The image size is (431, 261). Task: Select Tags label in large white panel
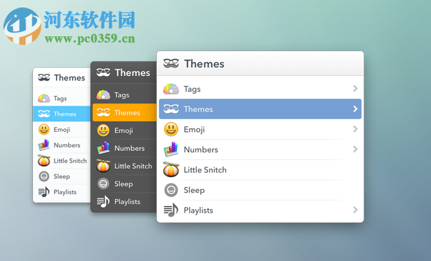point(192,89)
